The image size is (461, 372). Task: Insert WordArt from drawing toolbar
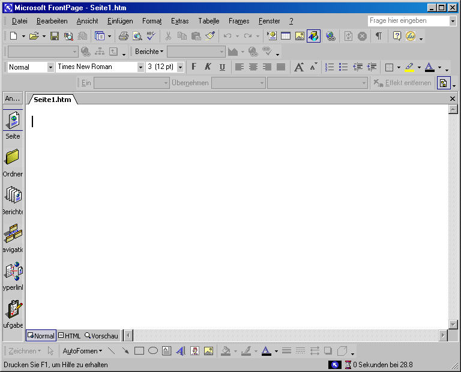tap(181, 351)
